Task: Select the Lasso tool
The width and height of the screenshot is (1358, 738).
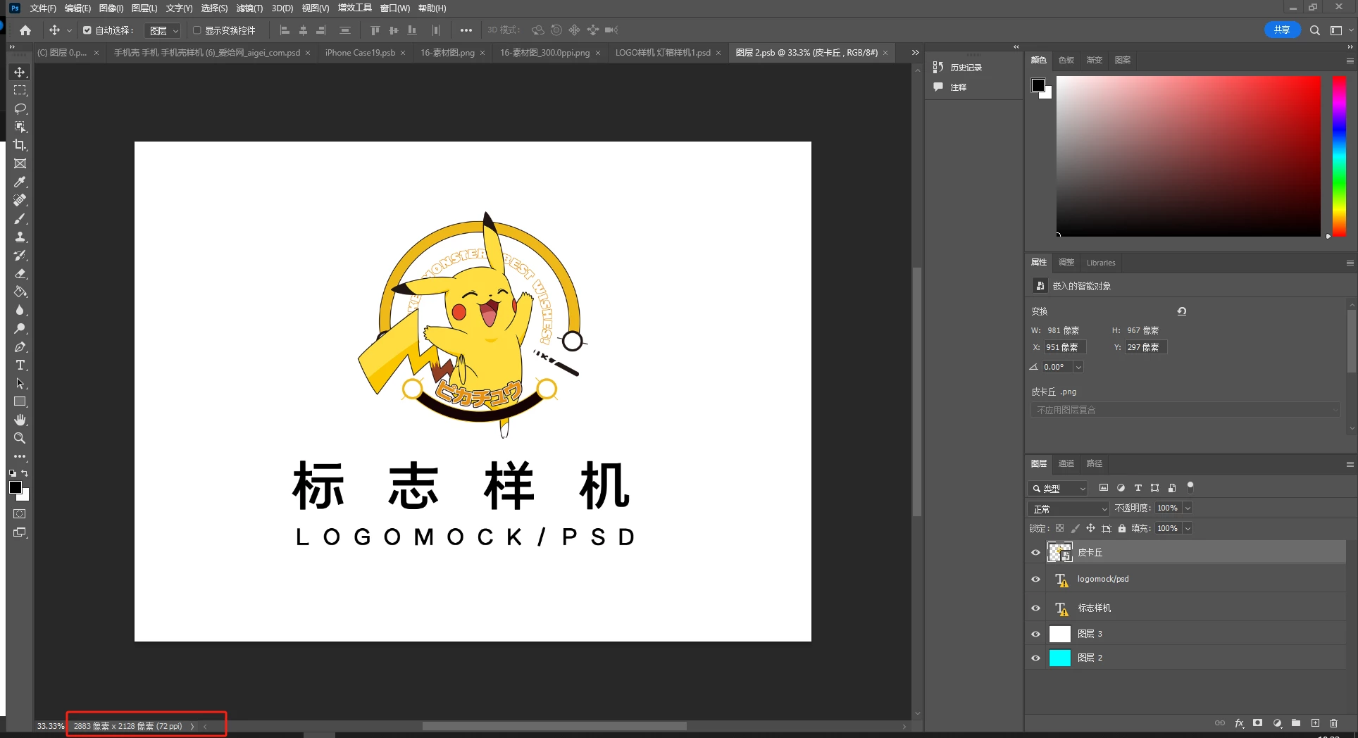Action: coord(20,108)
